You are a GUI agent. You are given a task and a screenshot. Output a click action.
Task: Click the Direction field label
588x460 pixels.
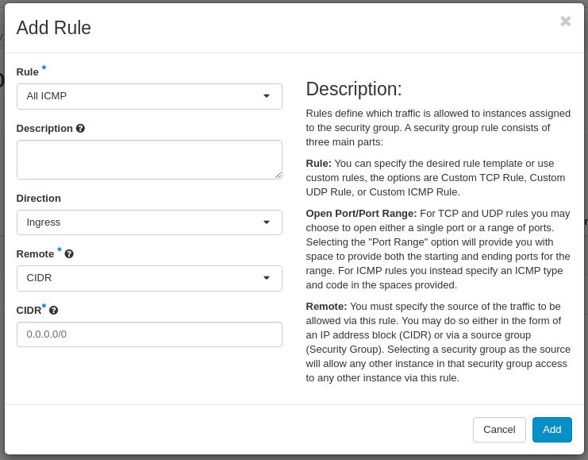point(38,199)
